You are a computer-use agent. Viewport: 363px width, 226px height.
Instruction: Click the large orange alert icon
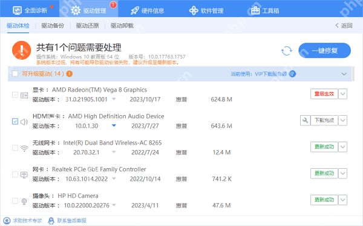[22, 50]
